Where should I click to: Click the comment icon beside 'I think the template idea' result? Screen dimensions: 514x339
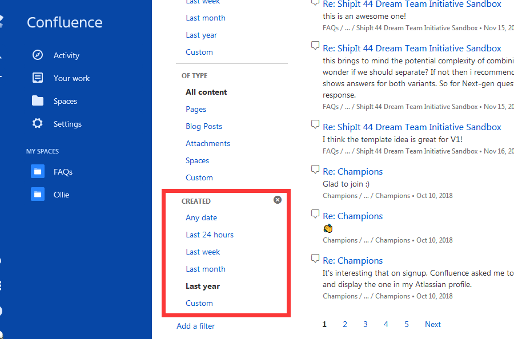(315, 124)
